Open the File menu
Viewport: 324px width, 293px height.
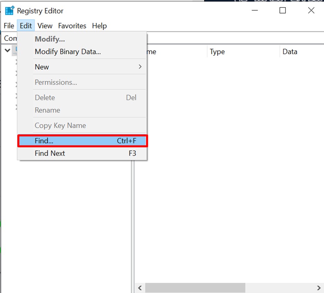tap(9, 26)
